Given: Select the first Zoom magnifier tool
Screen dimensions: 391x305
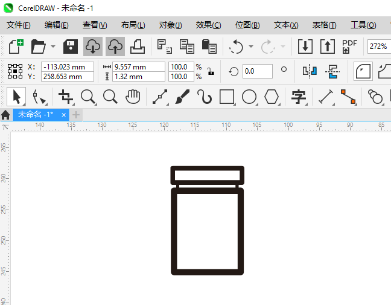Looking at the screenshot, I should (x=88, y=97).
